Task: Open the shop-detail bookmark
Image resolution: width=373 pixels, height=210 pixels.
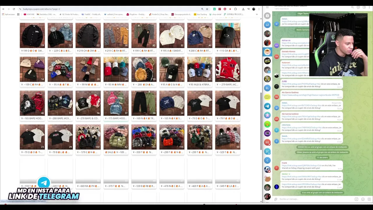Action: pos(215,14)
